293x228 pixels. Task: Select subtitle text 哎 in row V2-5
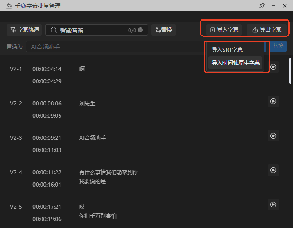coord(82,207)
